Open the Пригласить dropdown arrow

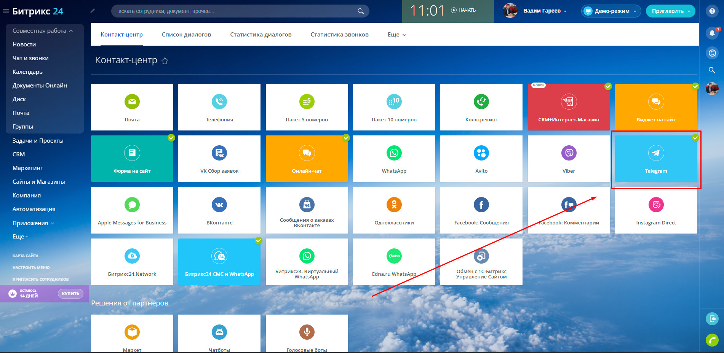(689, 11)
